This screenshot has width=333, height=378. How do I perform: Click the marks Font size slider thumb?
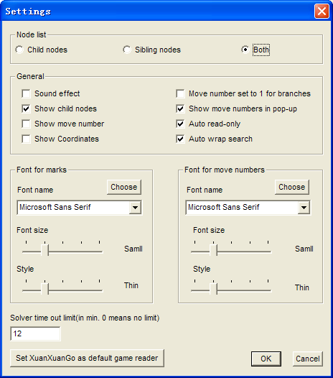[44, 250]
